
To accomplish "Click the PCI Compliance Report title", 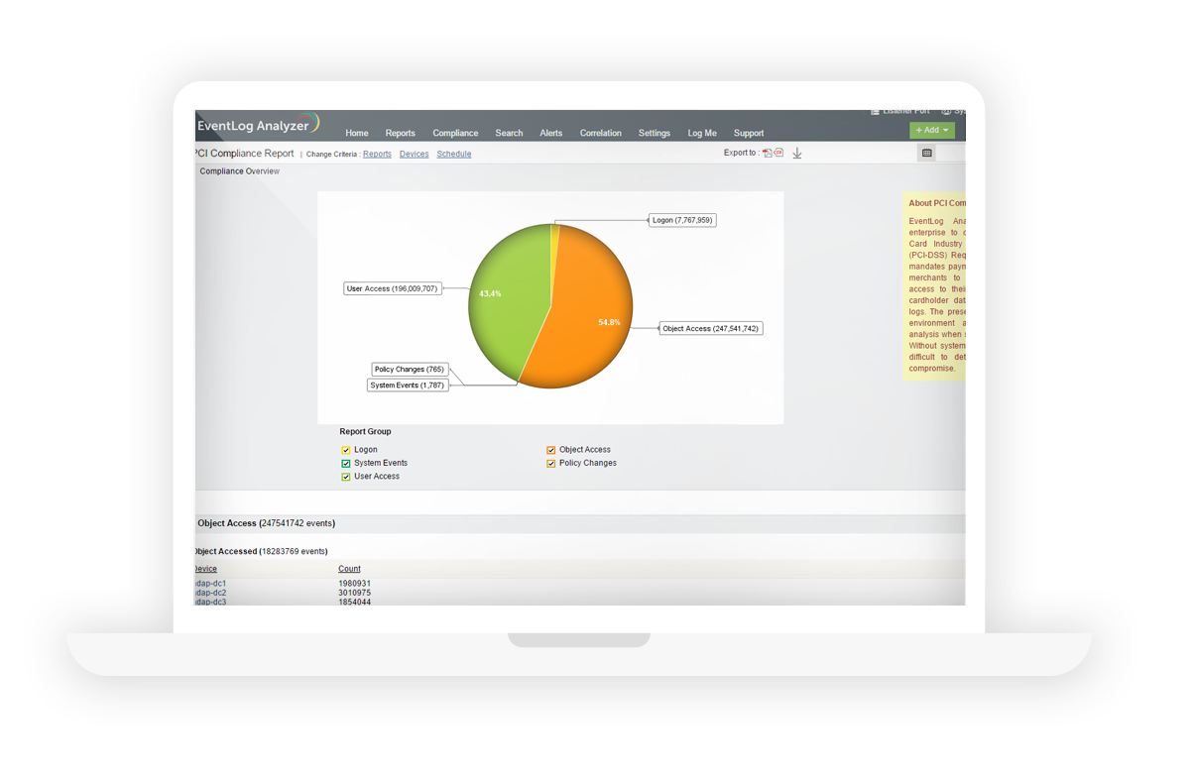I will (x=245, y=154).
